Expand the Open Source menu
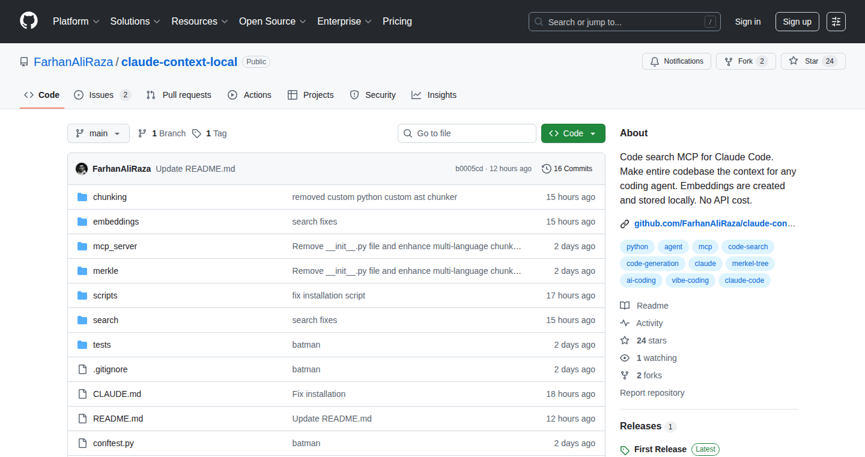The height and width of the screenshot is (457, 865). (273, 22)
